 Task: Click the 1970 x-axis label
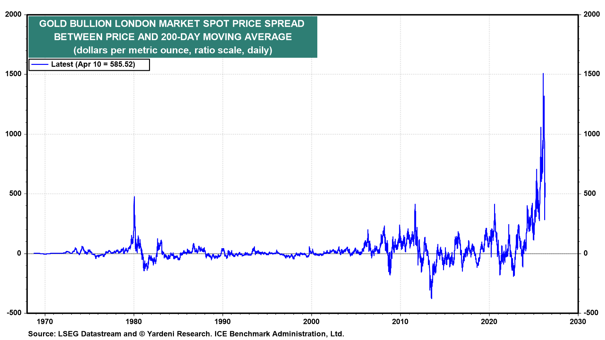[x=45, y=321]
